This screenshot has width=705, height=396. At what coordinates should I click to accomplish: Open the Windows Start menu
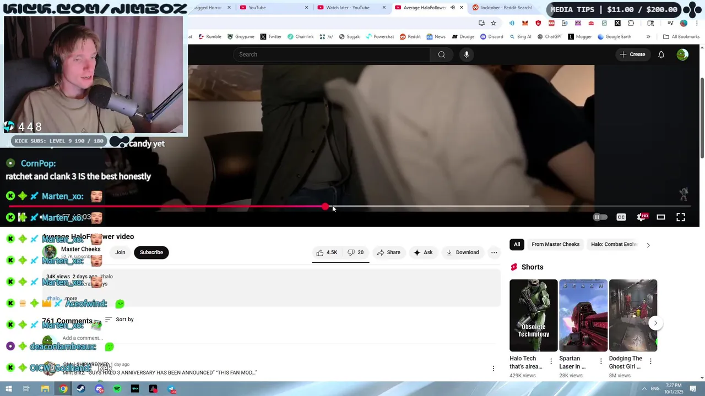[8, 389]
